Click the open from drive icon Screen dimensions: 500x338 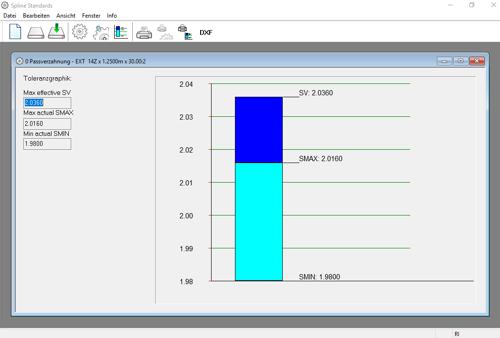[x=36, y=32]
